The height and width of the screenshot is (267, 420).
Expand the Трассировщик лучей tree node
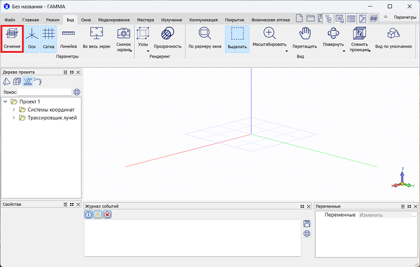[x=14, y=117]
